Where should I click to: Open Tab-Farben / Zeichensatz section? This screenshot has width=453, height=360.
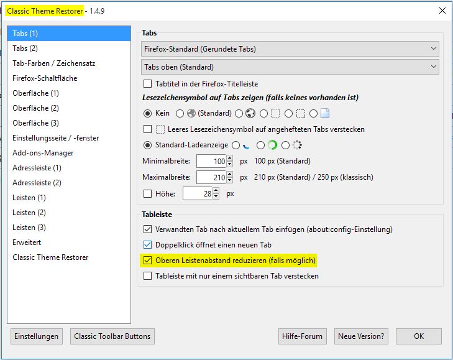pos(69,63)
